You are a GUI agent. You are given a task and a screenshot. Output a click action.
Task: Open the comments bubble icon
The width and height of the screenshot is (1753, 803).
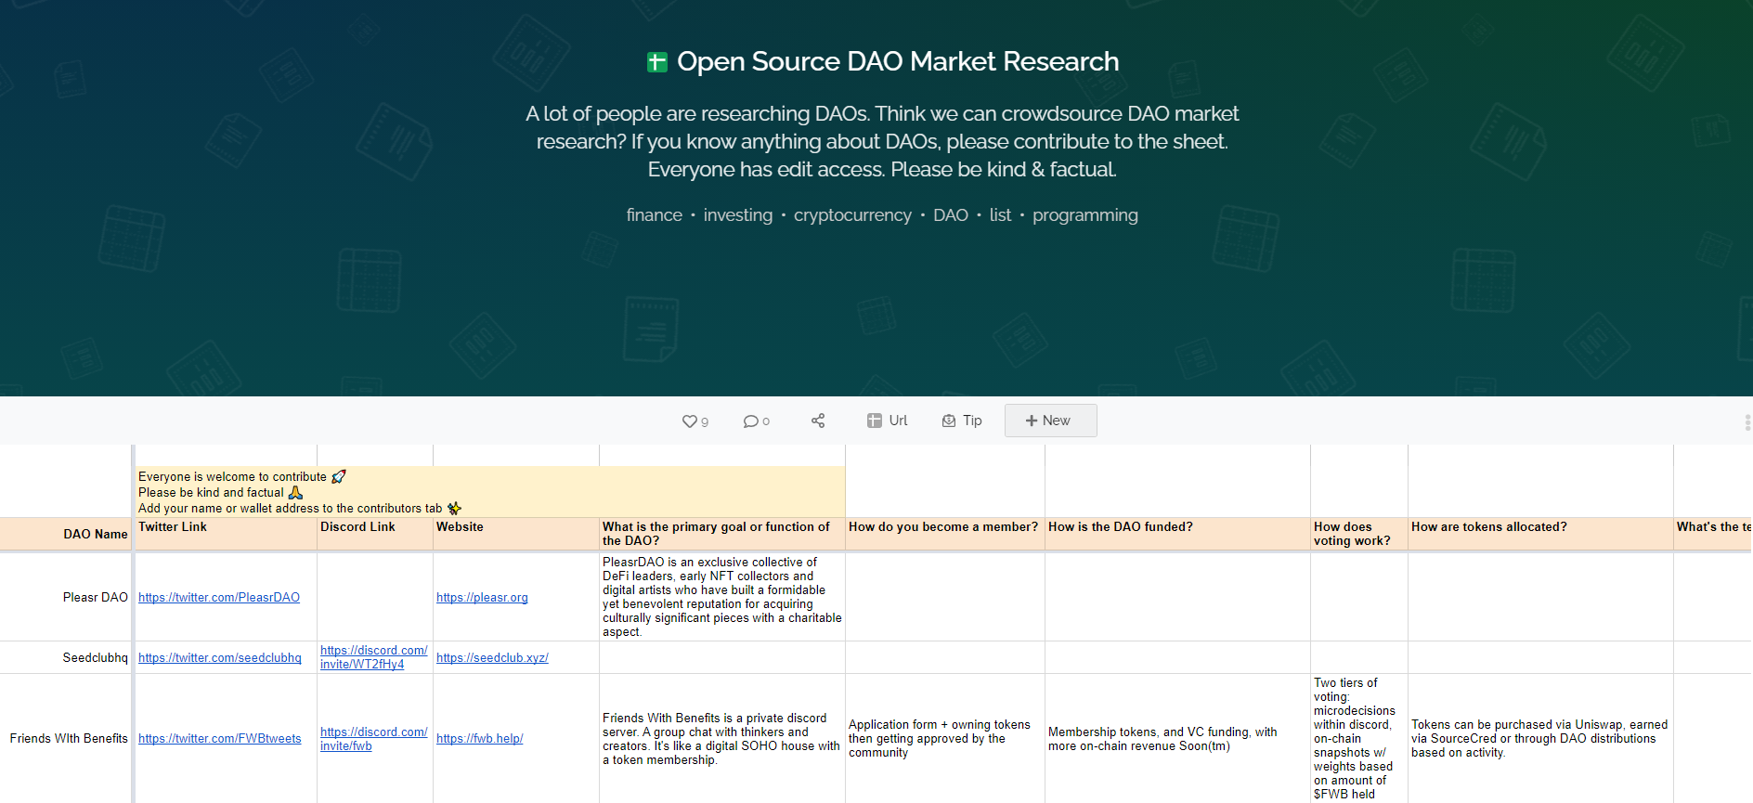[x=750, y=421]
